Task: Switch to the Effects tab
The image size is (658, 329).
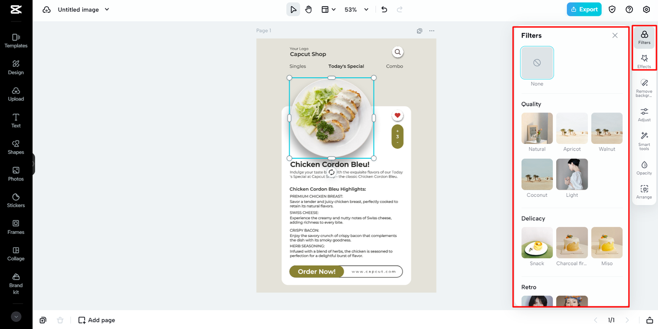Action: point(644,59)
